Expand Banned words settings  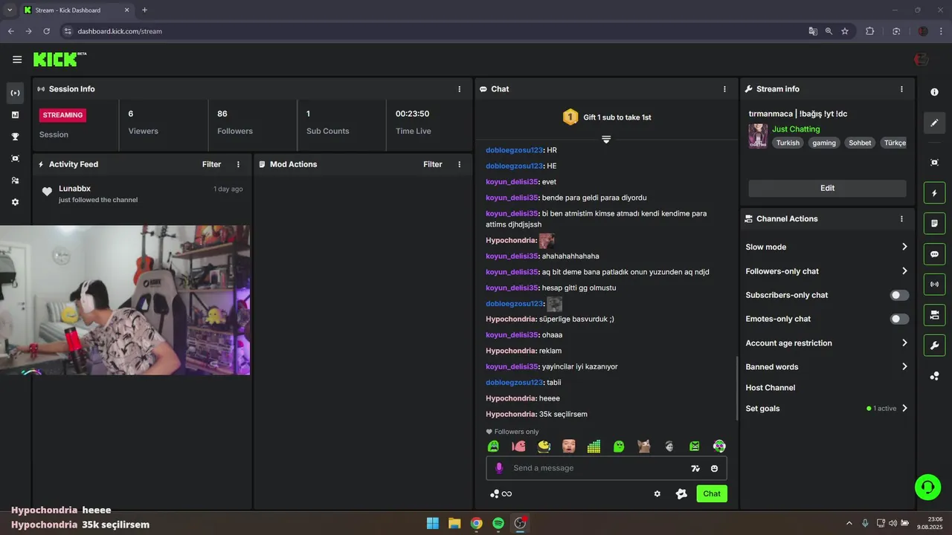(827, 367)
